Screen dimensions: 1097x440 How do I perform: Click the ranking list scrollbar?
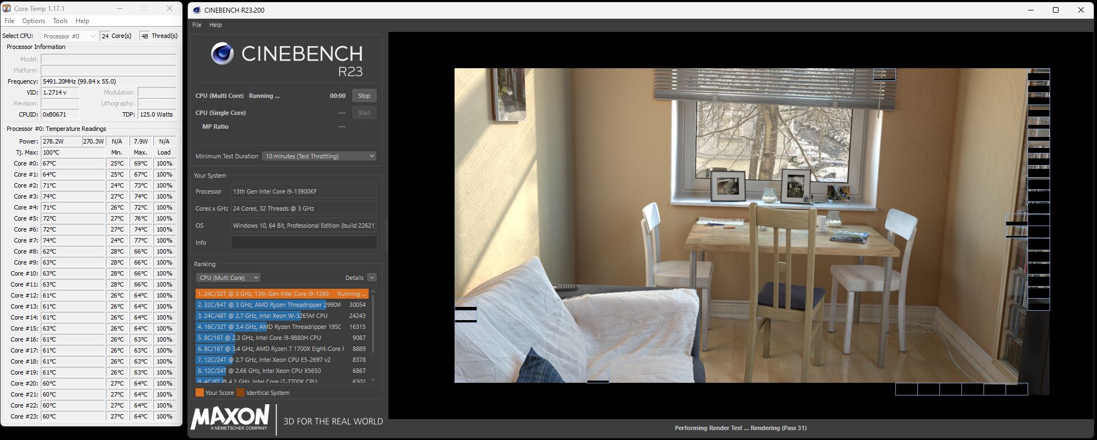(373, 323)
